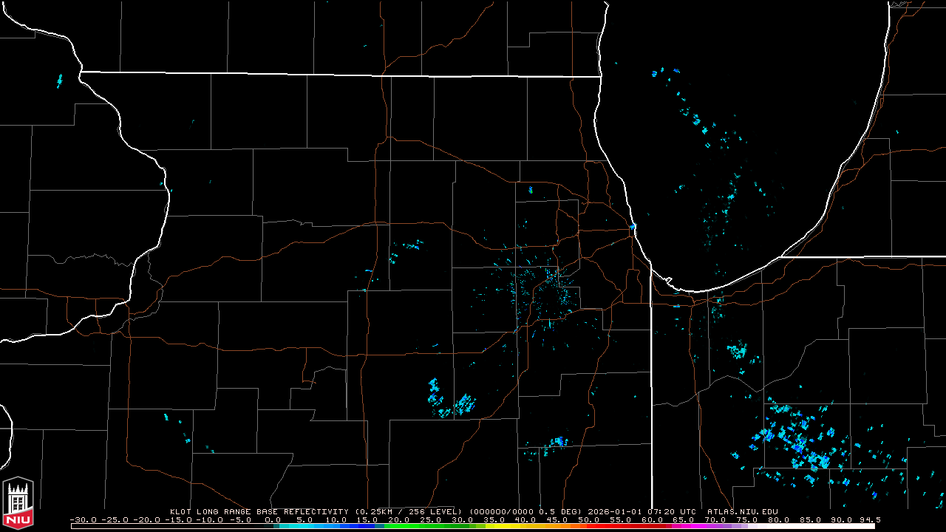Click the NIU logo in bottom-left corner
The image size is (946, 532).
coord(18,500)
